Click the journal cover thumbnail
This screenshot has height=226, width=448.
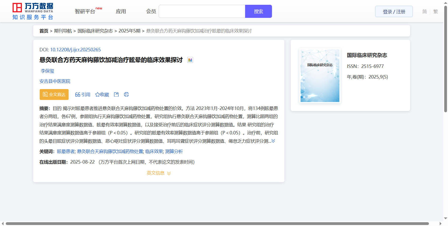320,76
